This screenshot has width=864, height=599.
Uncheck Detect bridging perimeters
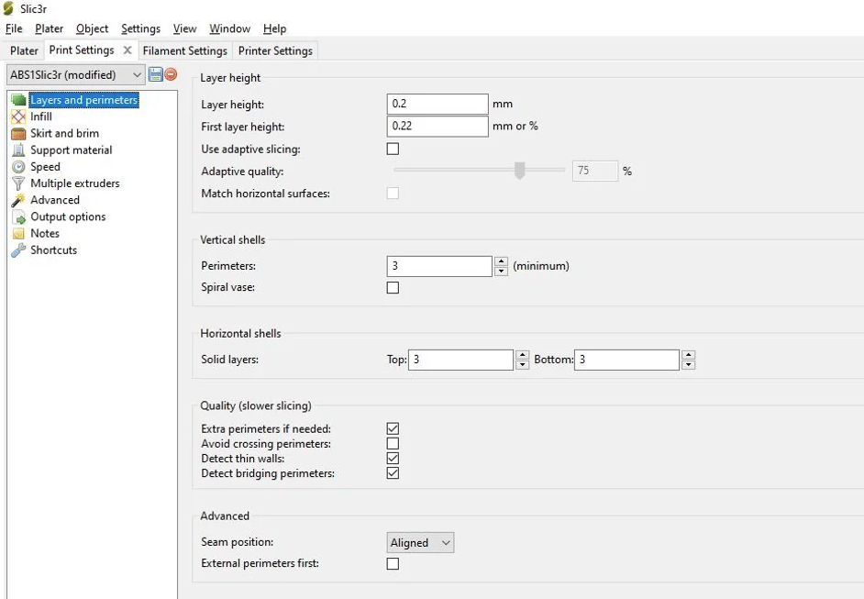click(x=393, y=473)
